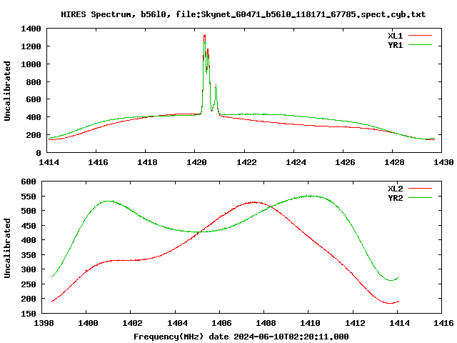The image size is (457, 343).
Task: Click the red XL2 legend line sample
Action: point(420,189)
